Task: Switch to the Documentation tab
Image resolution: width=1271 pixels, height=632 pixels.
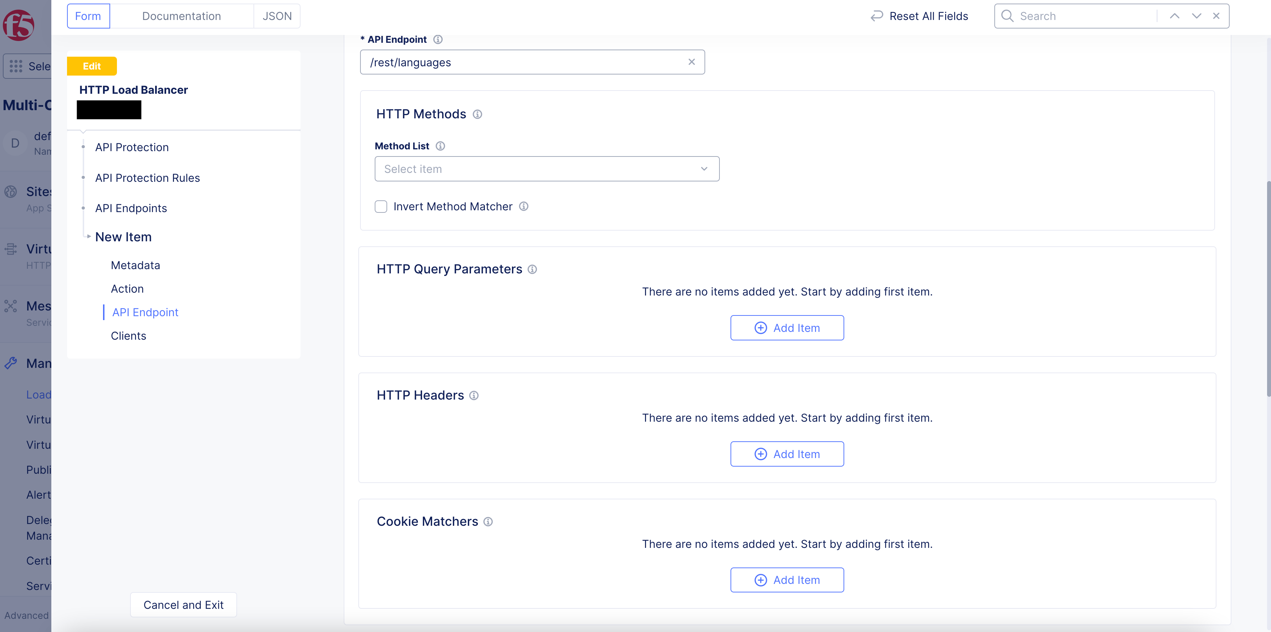Action: (181, 16)
